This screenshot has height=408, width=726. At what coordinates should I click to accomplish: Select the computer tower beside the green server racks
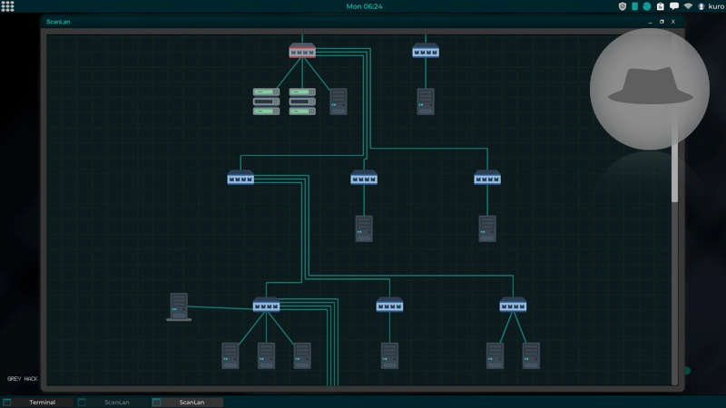(338, 102)
